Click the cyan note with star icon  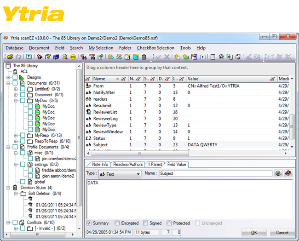tap(136, 57)
